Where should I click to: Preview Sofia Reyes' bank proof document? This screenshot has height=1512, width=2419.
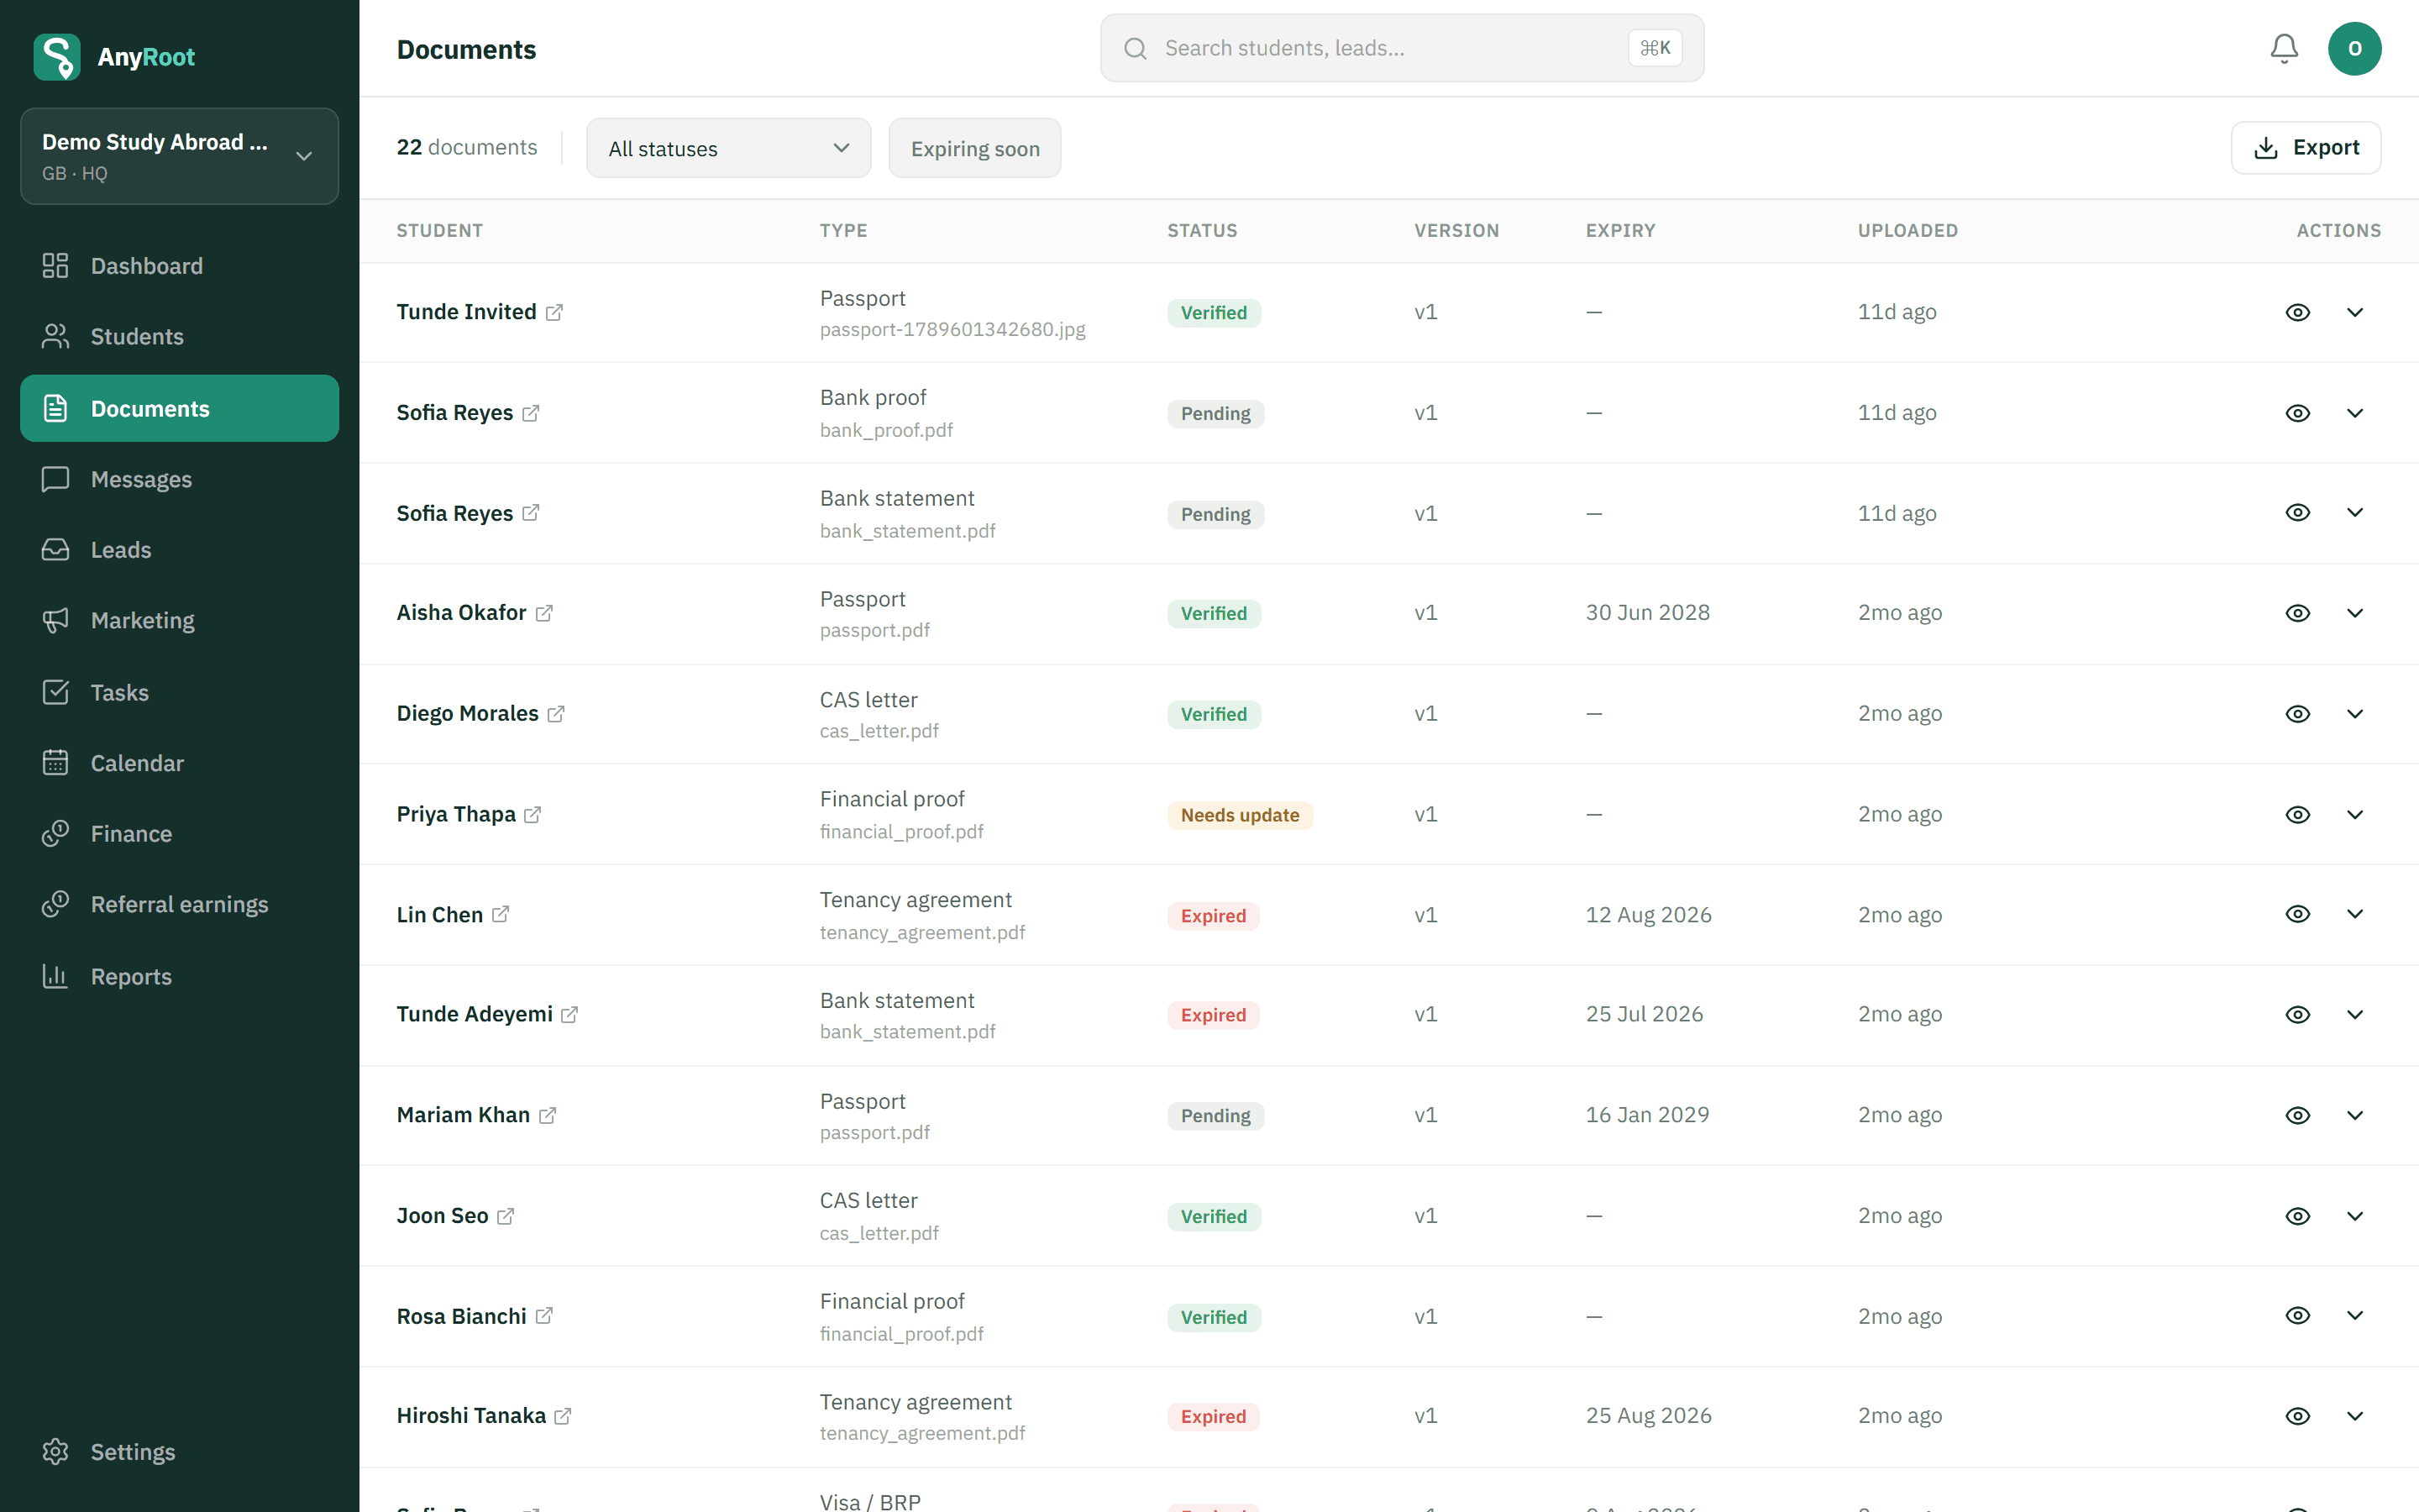pos(2298,413)
